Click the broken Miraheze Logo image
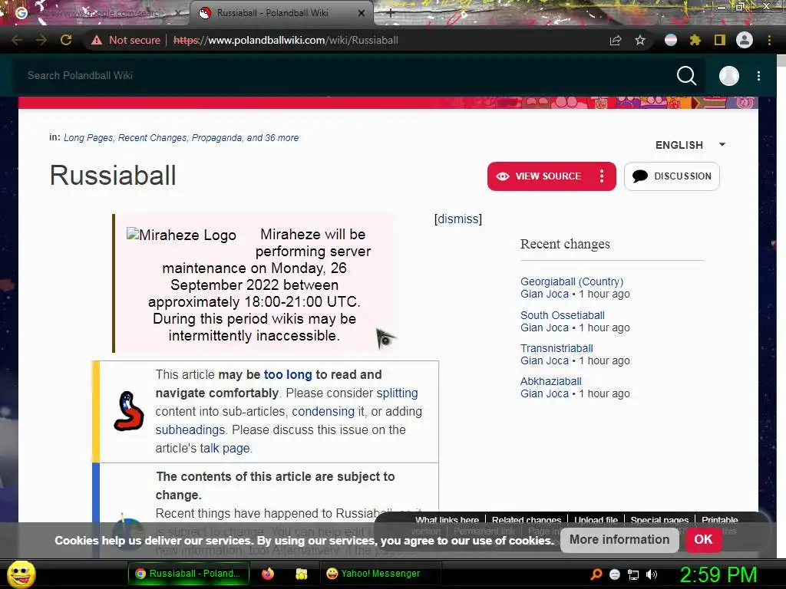786x589 pixels. [x=181, y=235]
